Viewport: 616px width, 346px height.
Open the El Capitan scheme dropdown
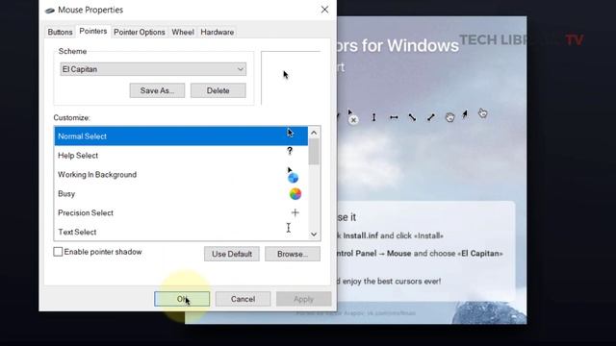tap(153, 69)
